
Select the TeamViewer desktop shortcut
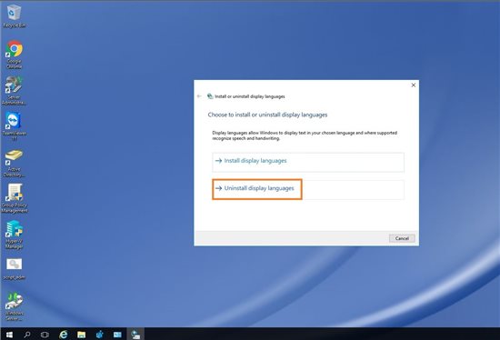pos(14,126)
